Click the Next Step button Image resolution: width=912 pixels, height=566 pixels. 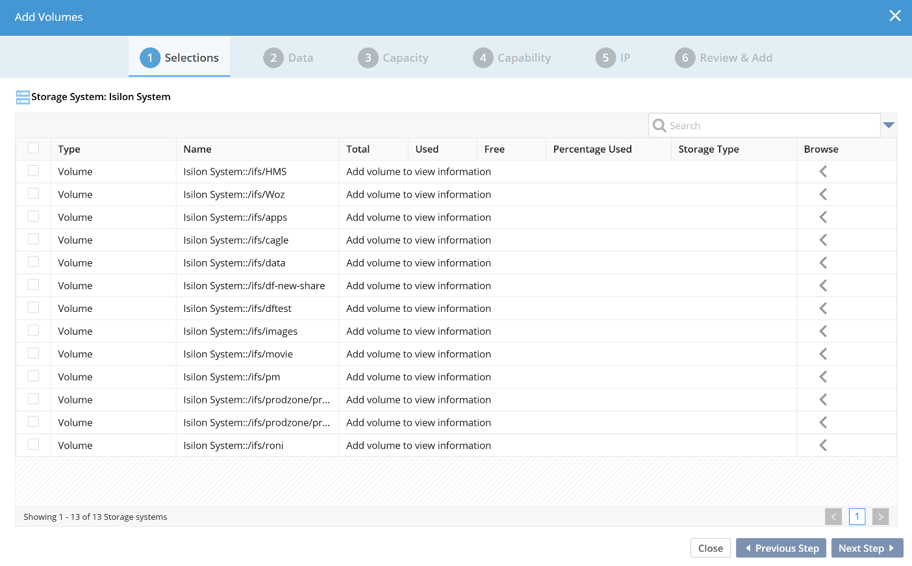pos(867,548)
